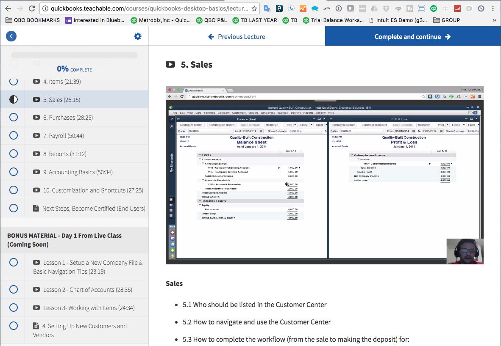Viewport: 501px width, 346px height.
Task: Open the 'Intuit ES Demo' bookmark
Action: coord(398,20)
